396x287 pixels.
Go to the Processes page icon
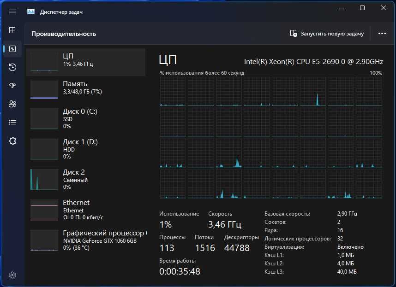[12, 30]
